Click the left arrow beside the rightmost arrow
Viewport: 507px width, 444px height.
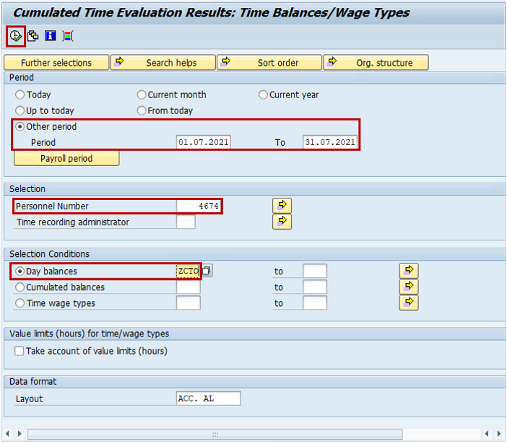(x=487, y=434)
